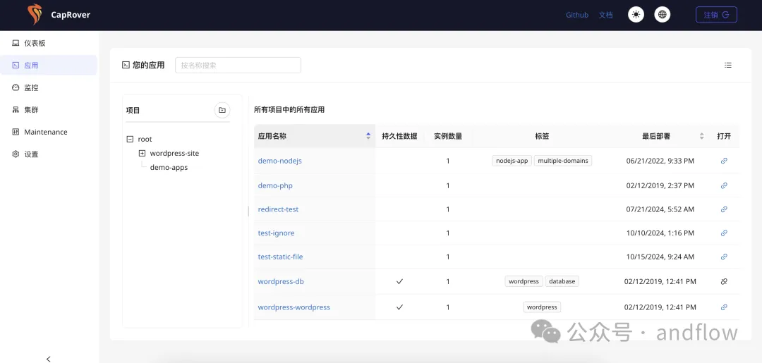
Task: Sort by 最后部署 column arrows
Action: coord(701,136)
